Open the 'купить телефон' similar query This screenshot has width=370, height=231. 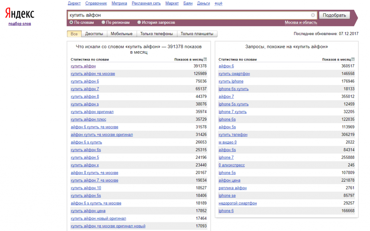233,134
